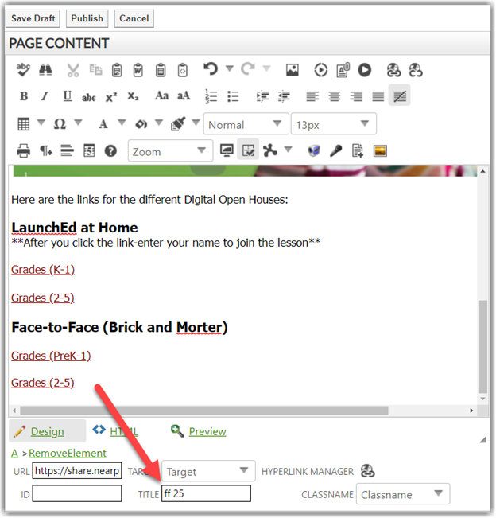
Task: Insert a bulleted list
Action: pos(233,96)
